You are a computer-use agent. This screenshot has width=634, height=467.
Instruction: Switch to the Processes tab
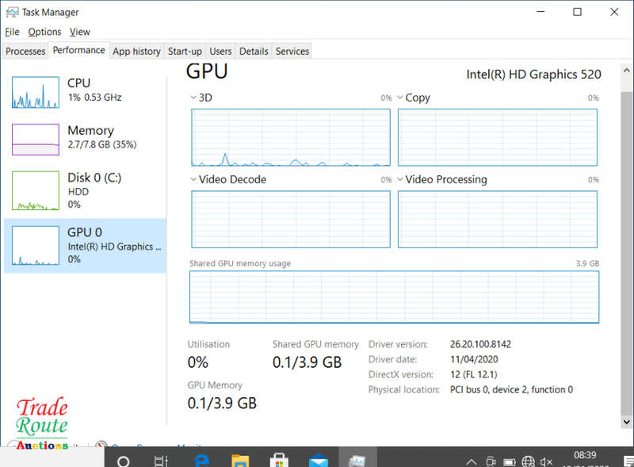click(x=25, y=52)
